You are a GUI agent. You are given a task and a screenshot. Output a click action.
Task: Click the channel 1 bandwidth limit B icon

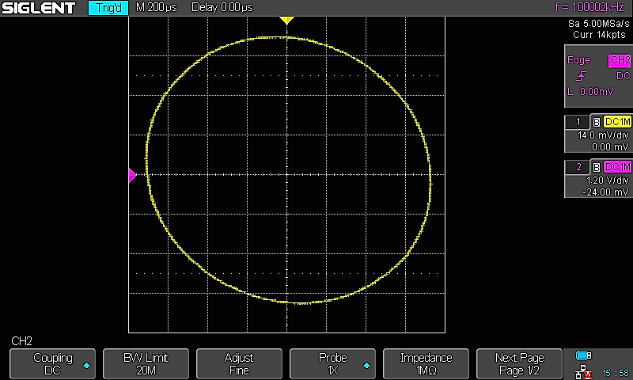tap(597, 122)
